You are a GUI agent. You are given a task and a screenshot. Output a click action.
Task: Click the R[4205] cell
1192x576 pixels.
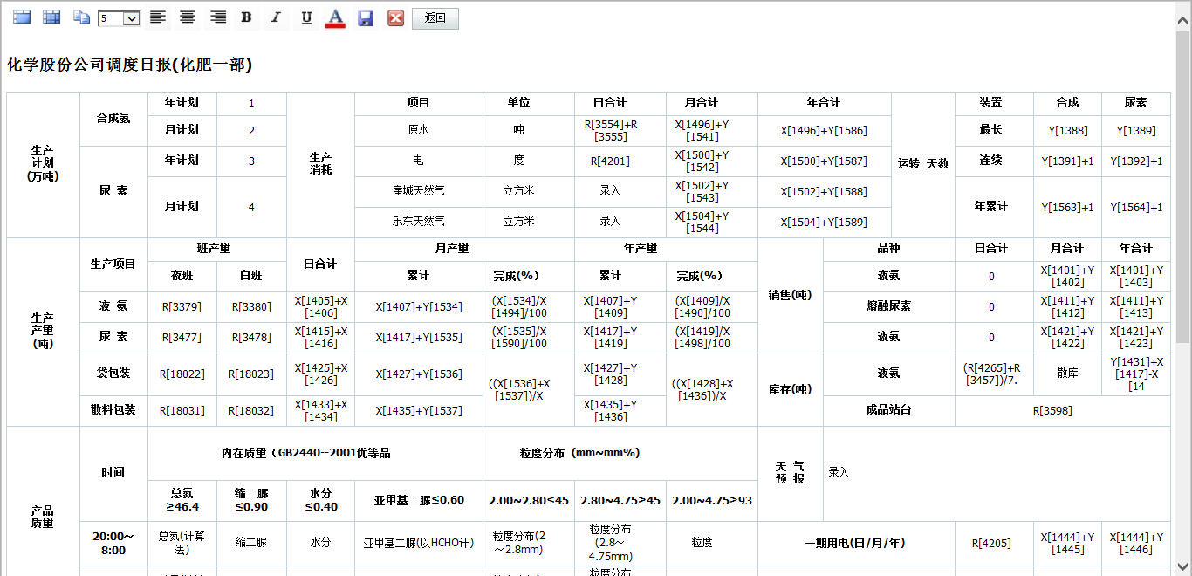[x=994, y=543]
